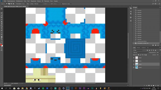Click the Выделение и маска button
161x90 pixels.
[x=66, y=4]
